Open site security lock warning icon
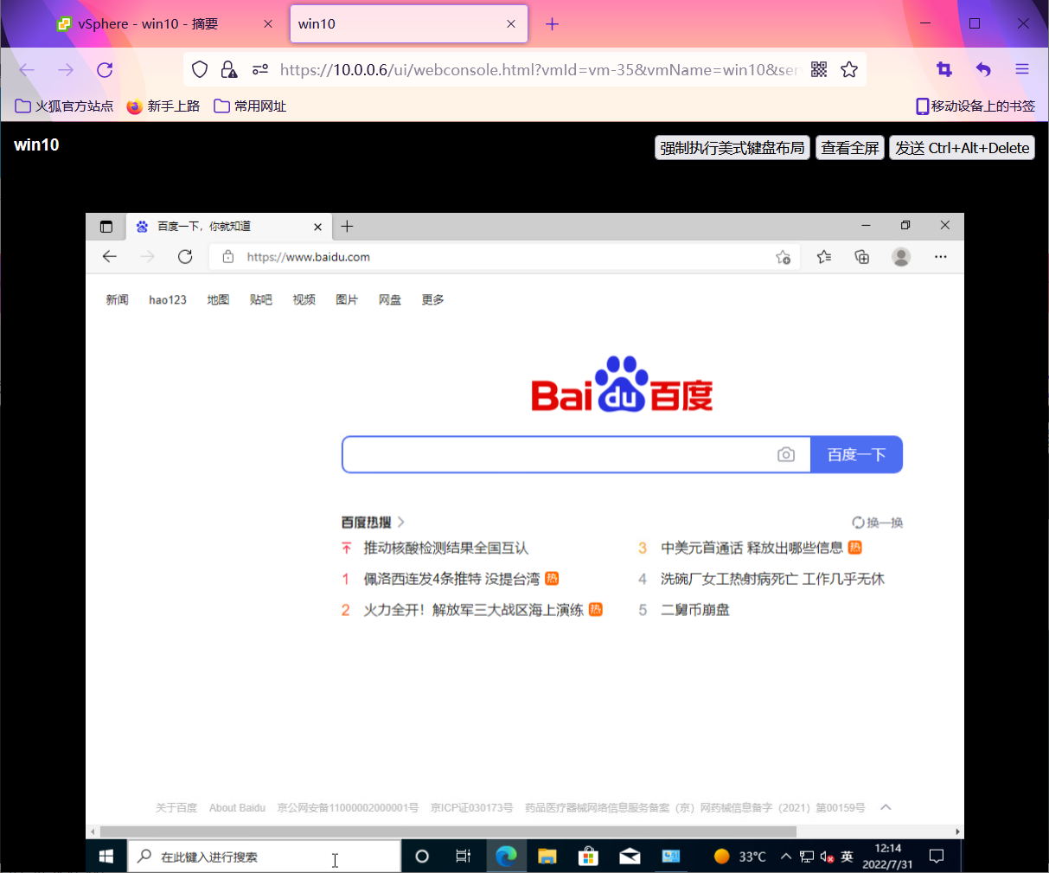Image resolution: width=1049 pixels, height=873 pixels. click(x=228, y=70)
